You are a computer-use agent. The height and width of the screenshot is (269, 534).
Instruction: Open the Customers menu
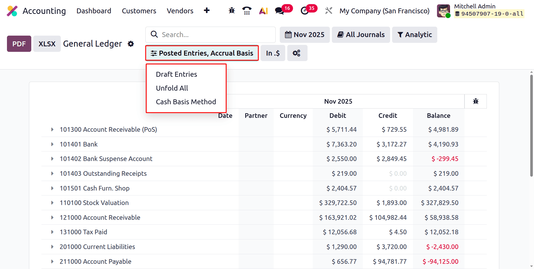(x=139, y=11)
